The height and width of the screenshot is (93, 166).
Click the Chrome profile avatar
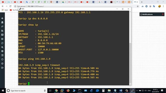click(x=160, y=6)
